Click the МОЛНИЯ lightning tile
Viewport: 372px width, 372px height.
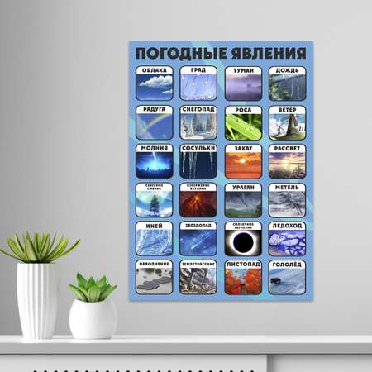(x=155, y=161)
